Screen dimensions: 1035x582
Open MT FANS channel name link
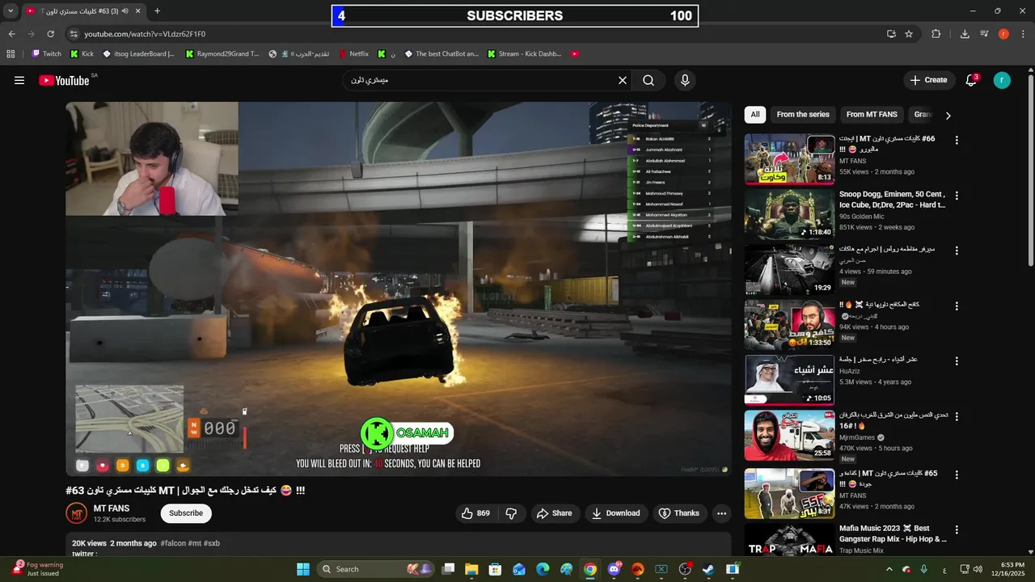click(112, 508)
